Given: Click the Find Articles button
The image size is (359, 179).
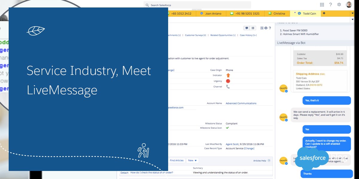Looking at the screenshot, I should (177, 161).
